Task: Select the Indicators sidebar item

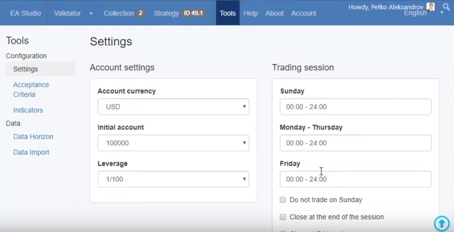Action: click(x=28, y=110)
